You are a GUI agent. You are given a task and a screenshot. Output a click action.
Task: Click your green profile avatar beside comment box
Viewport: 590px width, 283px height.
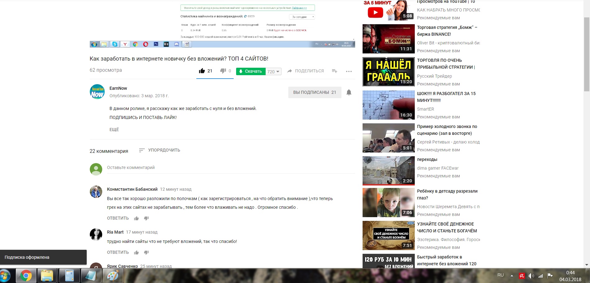click(96, 170)
